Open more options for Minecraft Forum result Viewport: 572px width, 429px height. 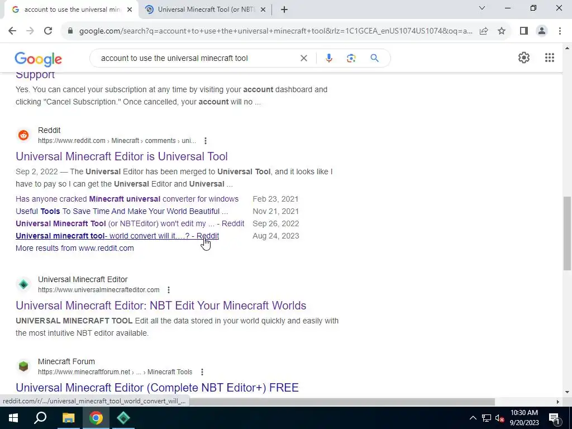(x=202, y=372)
